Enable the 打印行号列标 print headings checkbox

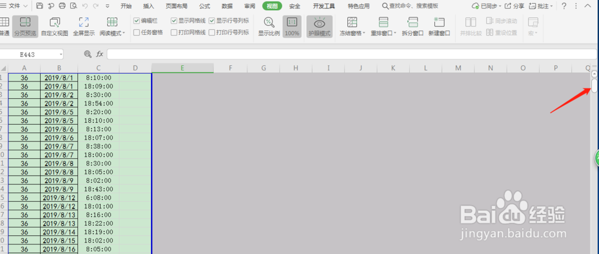click(x=212, y=32)
